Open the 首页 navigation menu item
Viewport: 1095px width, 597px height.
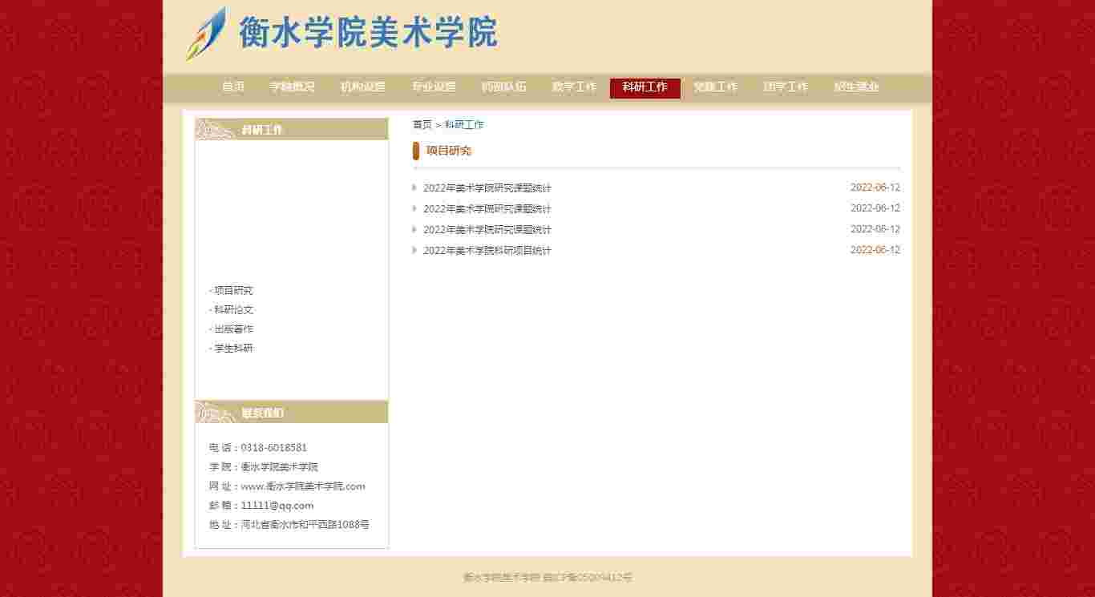pyautogui.click(x=233, y=87)
